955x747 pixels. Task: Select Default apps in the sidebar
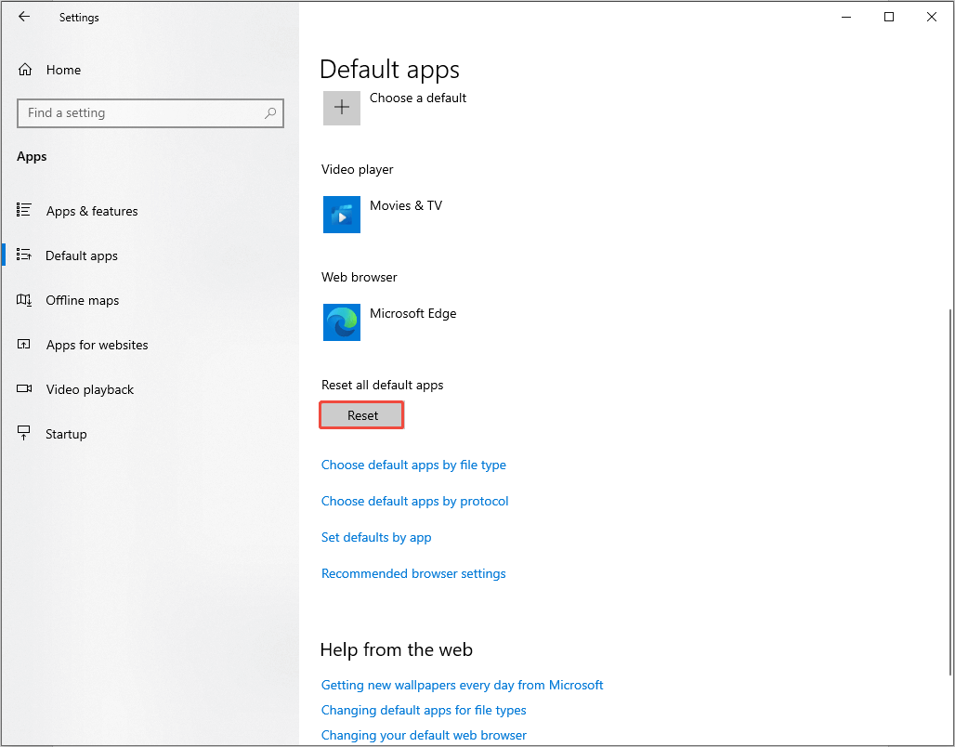(82, 256)
